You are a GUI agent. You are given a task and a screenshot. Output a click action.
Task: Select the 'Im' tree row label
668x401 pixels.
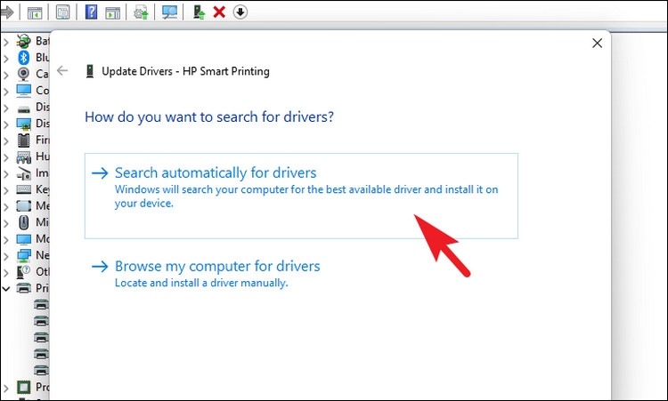point(42,173)
